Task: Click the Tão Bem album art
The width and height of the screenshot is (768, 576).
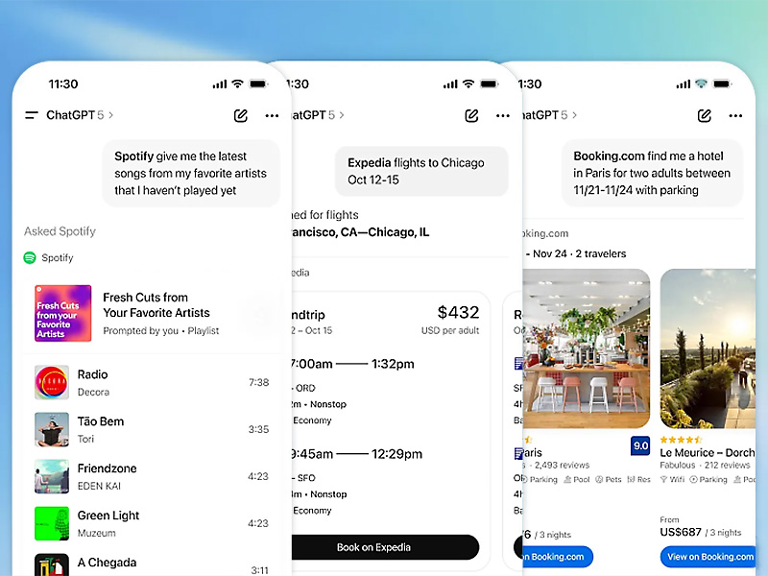Action: [52, 429]
